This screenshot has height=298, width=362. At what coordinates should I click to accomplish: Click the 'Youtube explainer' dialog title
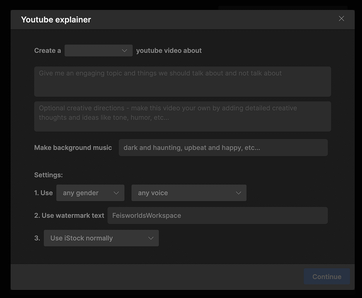click(x=56, y=20)
